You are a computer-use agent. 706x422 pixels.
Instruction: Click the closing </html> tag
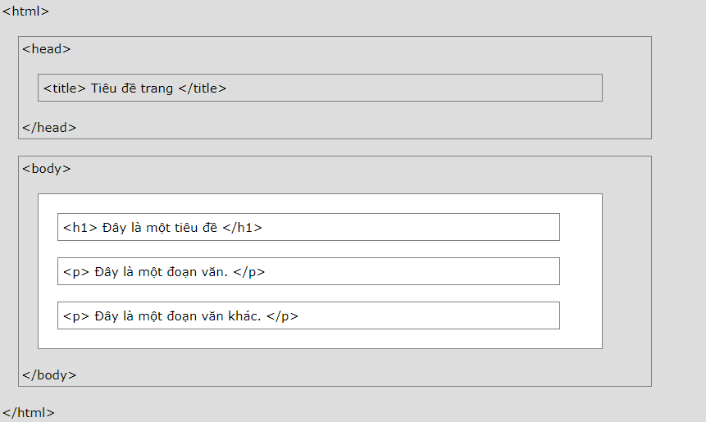point(29,413)
